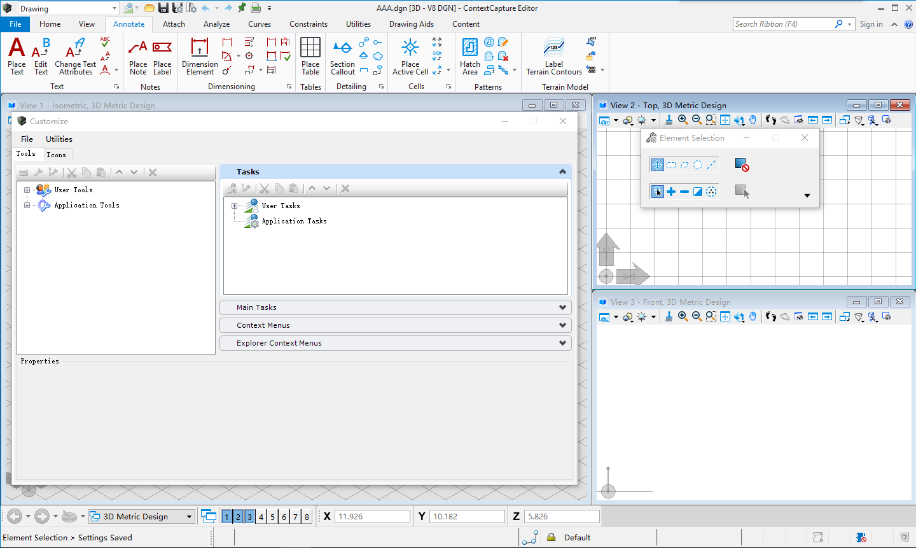The image size is (916, 548).
Task: Select the Place Label tool
Action: (x=162, y=56)
